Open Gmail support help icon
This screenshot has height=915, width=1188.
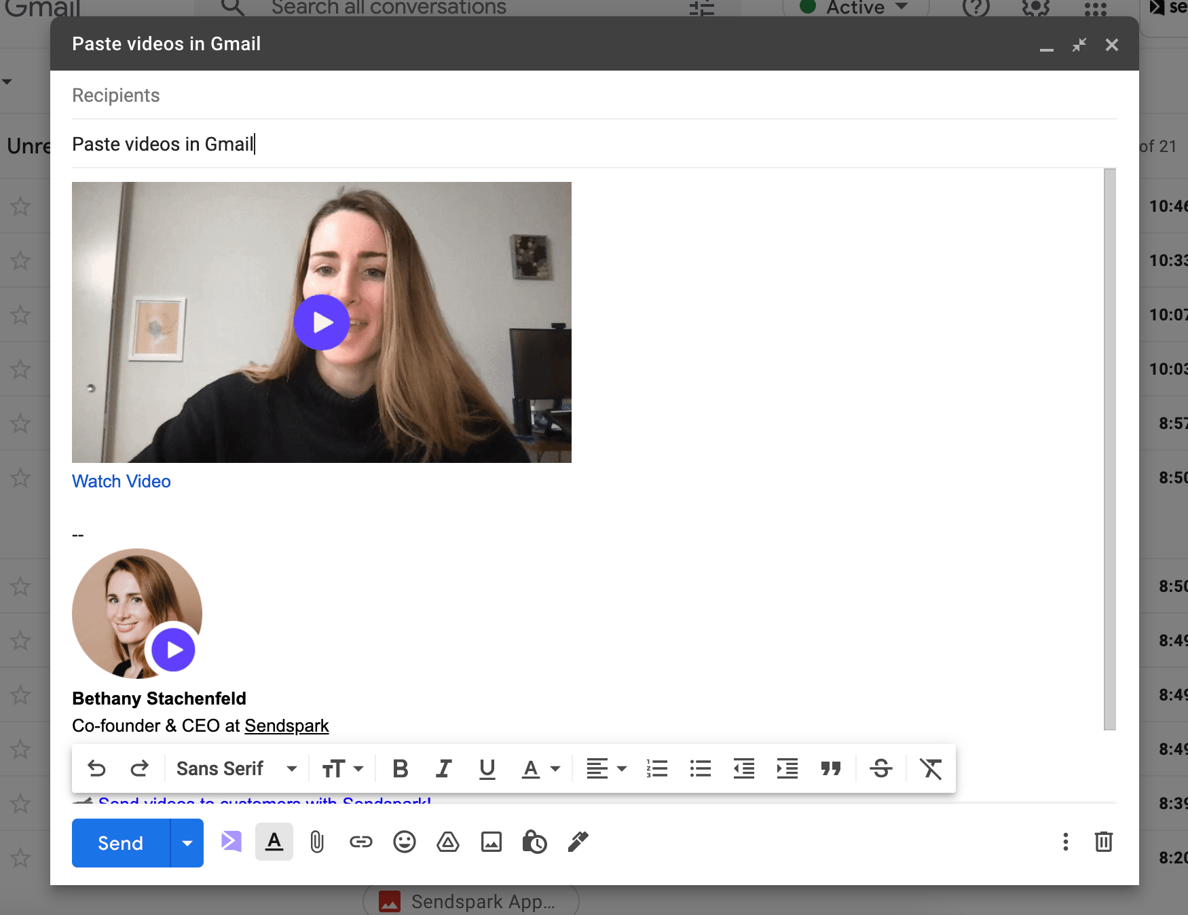tap(976, 8)
